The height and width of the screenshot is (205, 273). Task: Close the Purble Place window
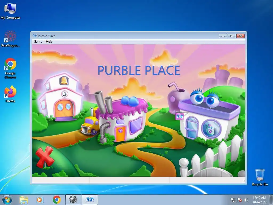coord(241,36)
